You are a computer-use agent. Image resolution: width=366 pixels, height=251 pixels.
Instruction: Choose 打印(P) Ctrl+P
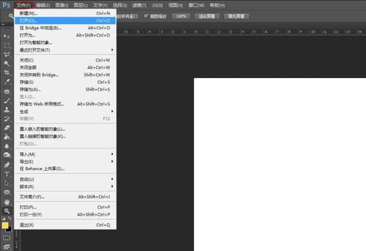coord(65,207)
